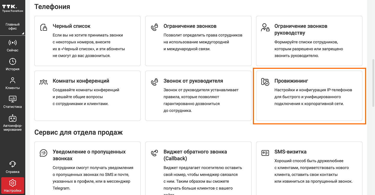Click the Настройки gear icon
This screenshot has width=375, height=195.
(x=12, y=183)
